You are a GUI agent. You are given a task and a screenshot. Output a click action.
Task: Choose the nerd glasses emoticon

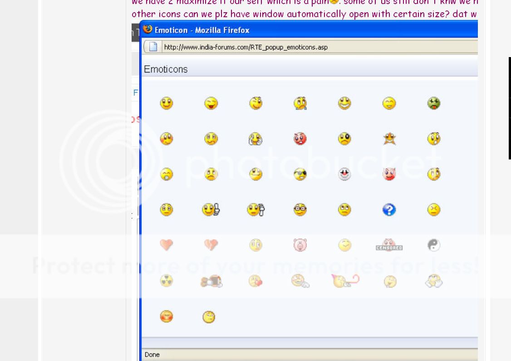[300, 210]
